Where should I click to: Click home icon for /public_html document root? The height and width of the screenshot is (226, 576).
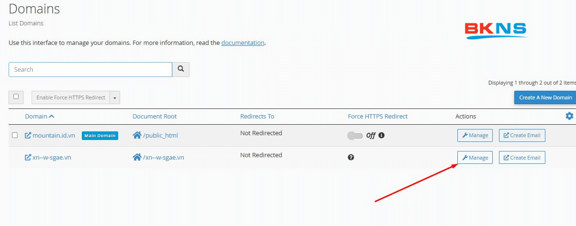137,135
